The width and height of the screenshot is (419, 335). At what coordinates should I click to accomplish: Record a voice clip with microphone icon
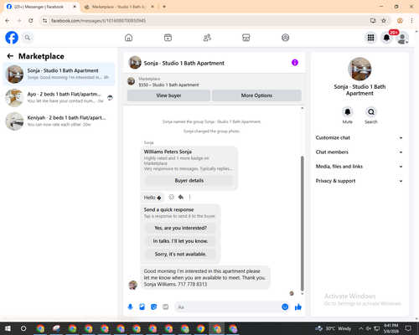[130, 307]
